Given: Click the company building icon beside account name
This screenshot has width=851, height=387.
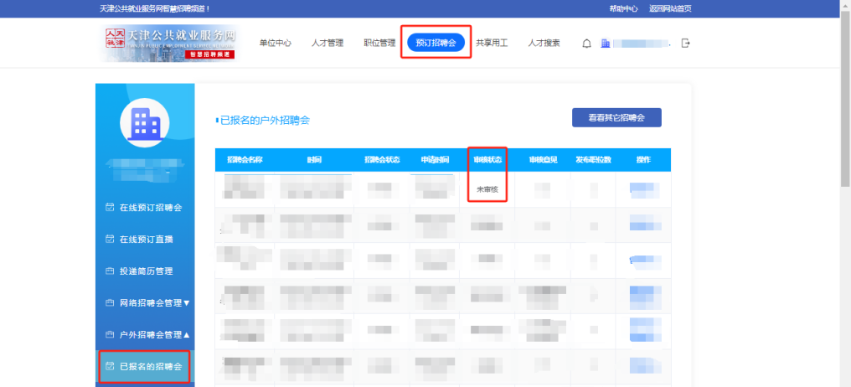Looking at the screenshot, I should [606, 44].
